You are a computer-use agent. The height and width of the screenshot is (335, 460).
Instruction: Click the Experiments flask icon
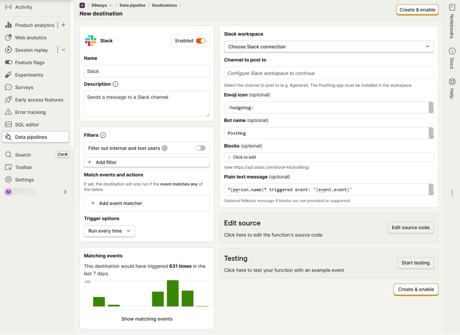point(9,75)
